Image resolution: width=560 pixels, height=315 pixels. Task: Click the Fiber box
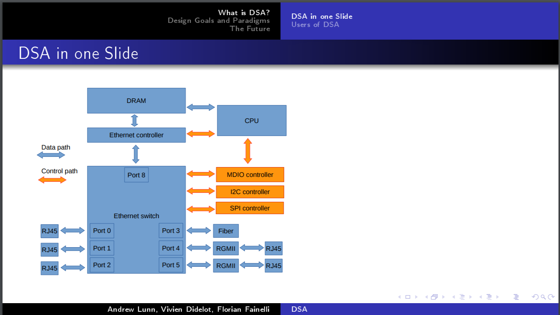point(226,231)
